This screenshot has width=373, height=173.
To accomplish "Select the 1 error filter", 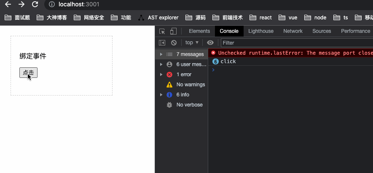I will (184, 75).
